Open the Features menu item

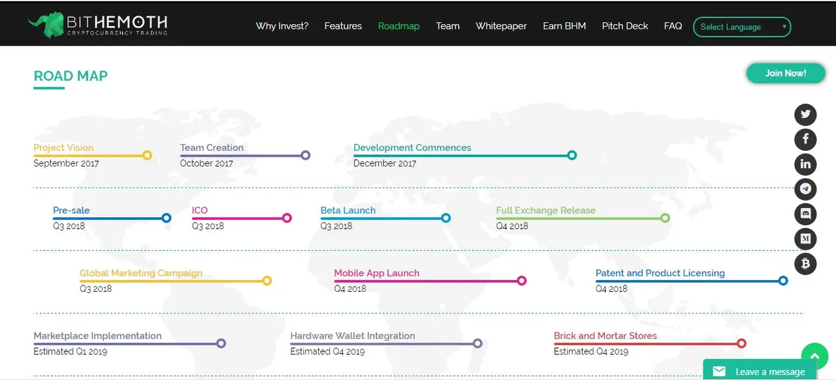(343, 26)
